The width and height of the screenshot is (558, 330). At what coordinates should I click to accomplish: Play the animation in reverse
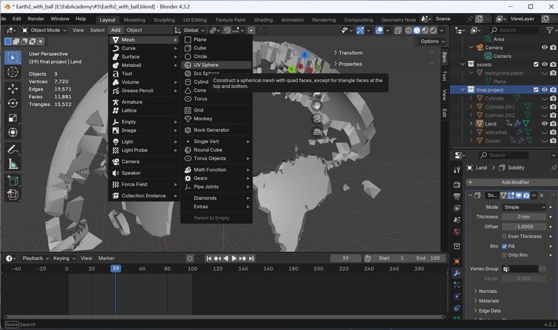[225, 258]
